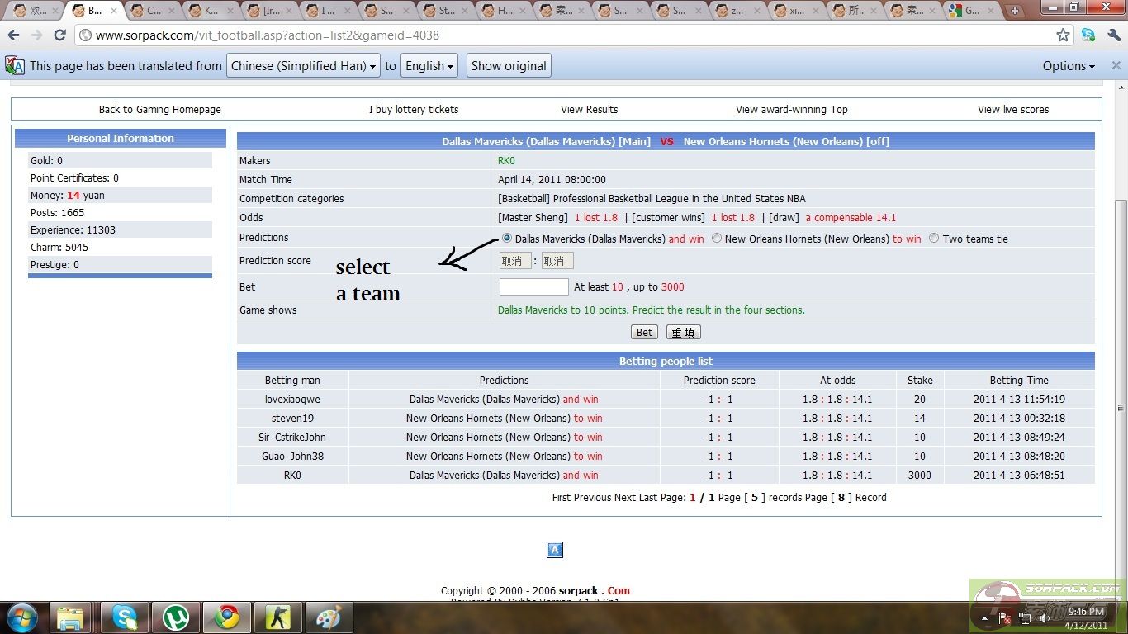Screen dimensions: 1128x634
Task: Select Dallas Mavericks and win radio
Action: (x=506, y=239)
